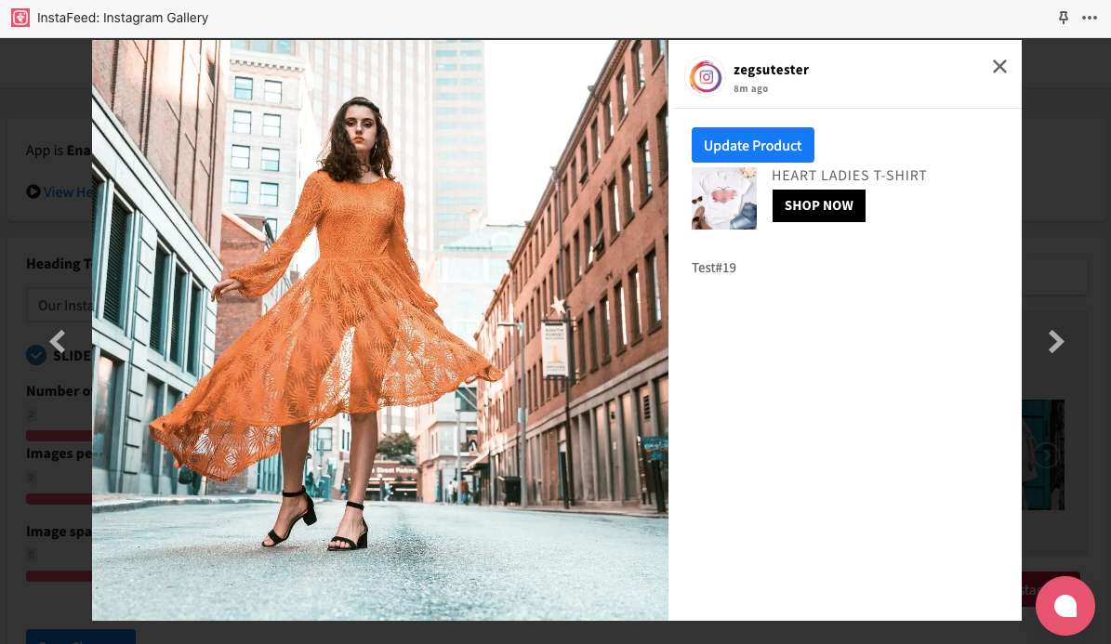
Task: Toggle the SLIDE checkbox
Action: tap(36, 355)
